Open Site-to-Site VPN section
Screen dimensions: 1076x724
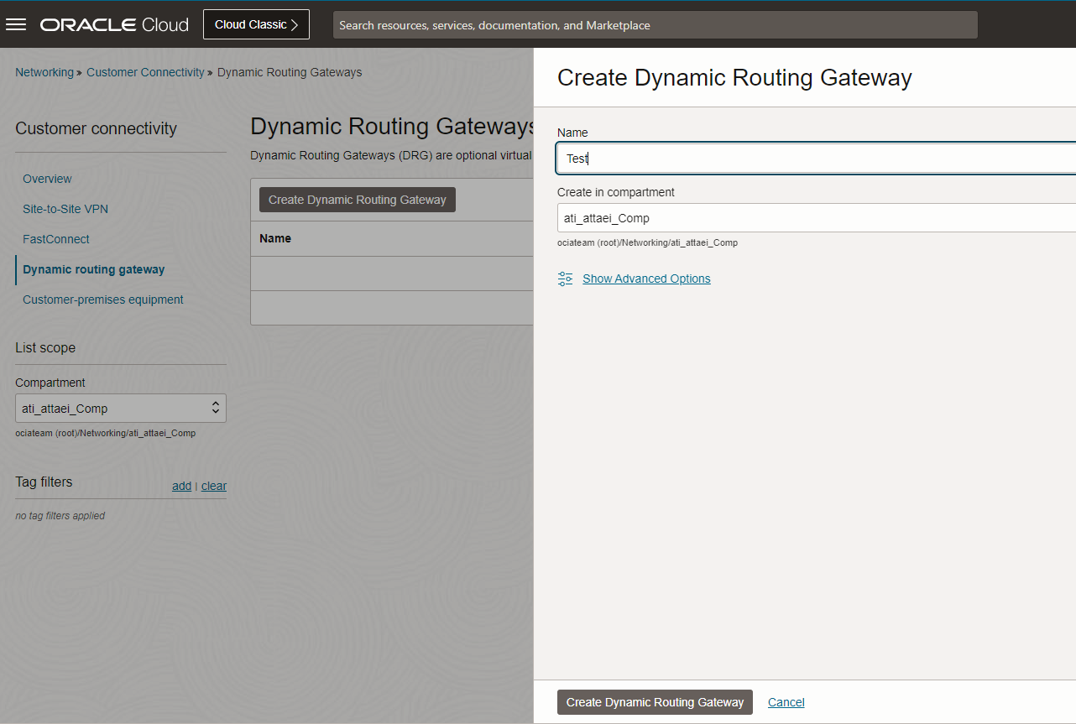[x=65, y=209]
